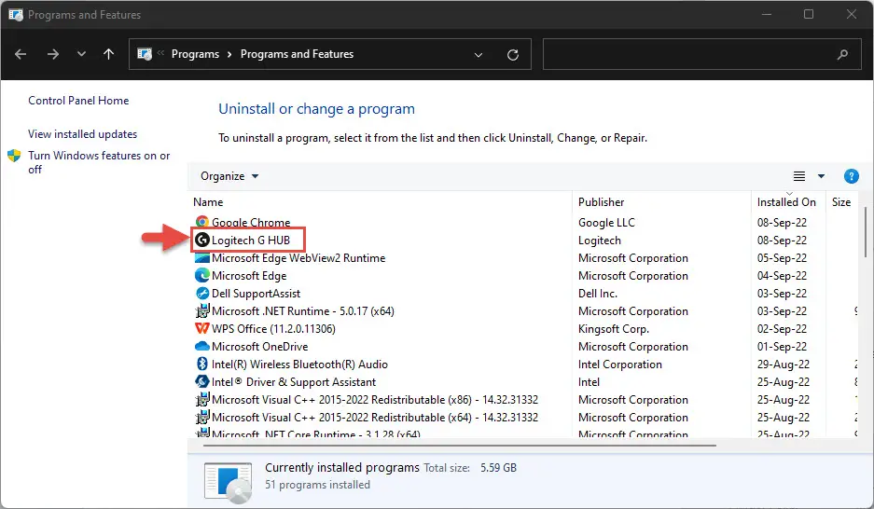
Task: Click the Kingsoft Corp. publisher cell
Action: click(613, 328)
